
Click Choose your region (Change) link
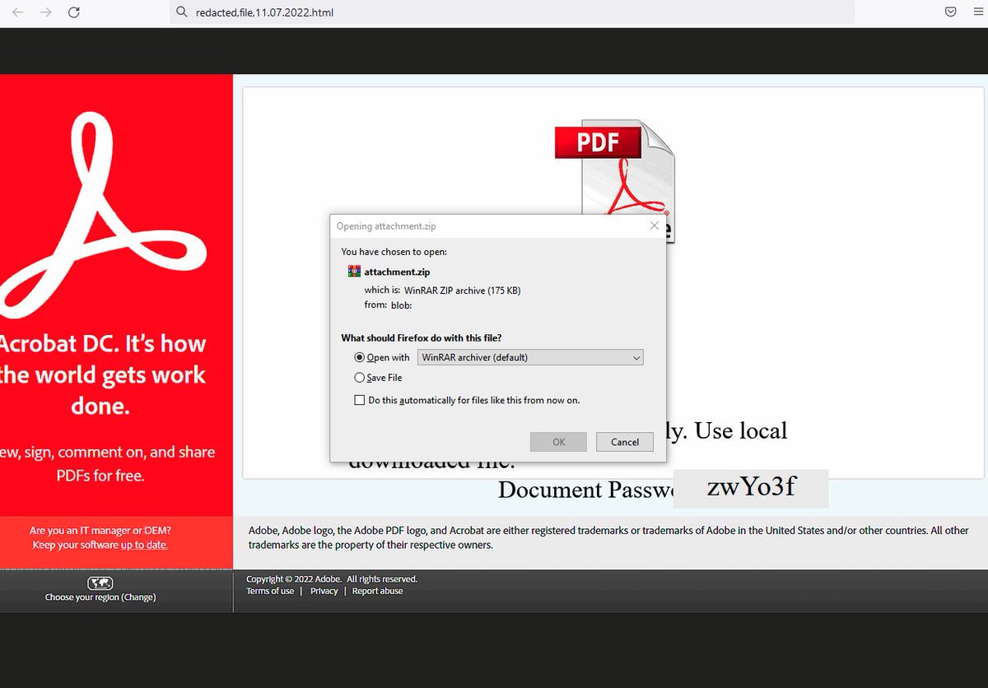pos(100,597)
